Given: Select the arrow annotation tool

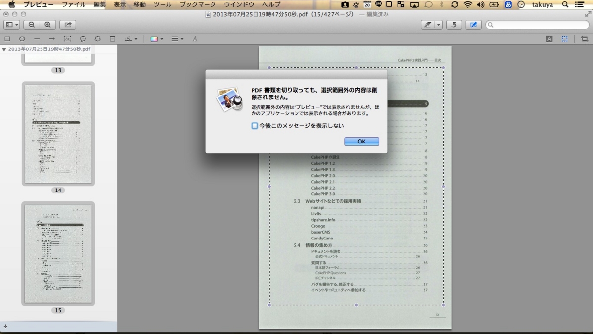Looking at the screenshot, I should click(x=52, y=39).
